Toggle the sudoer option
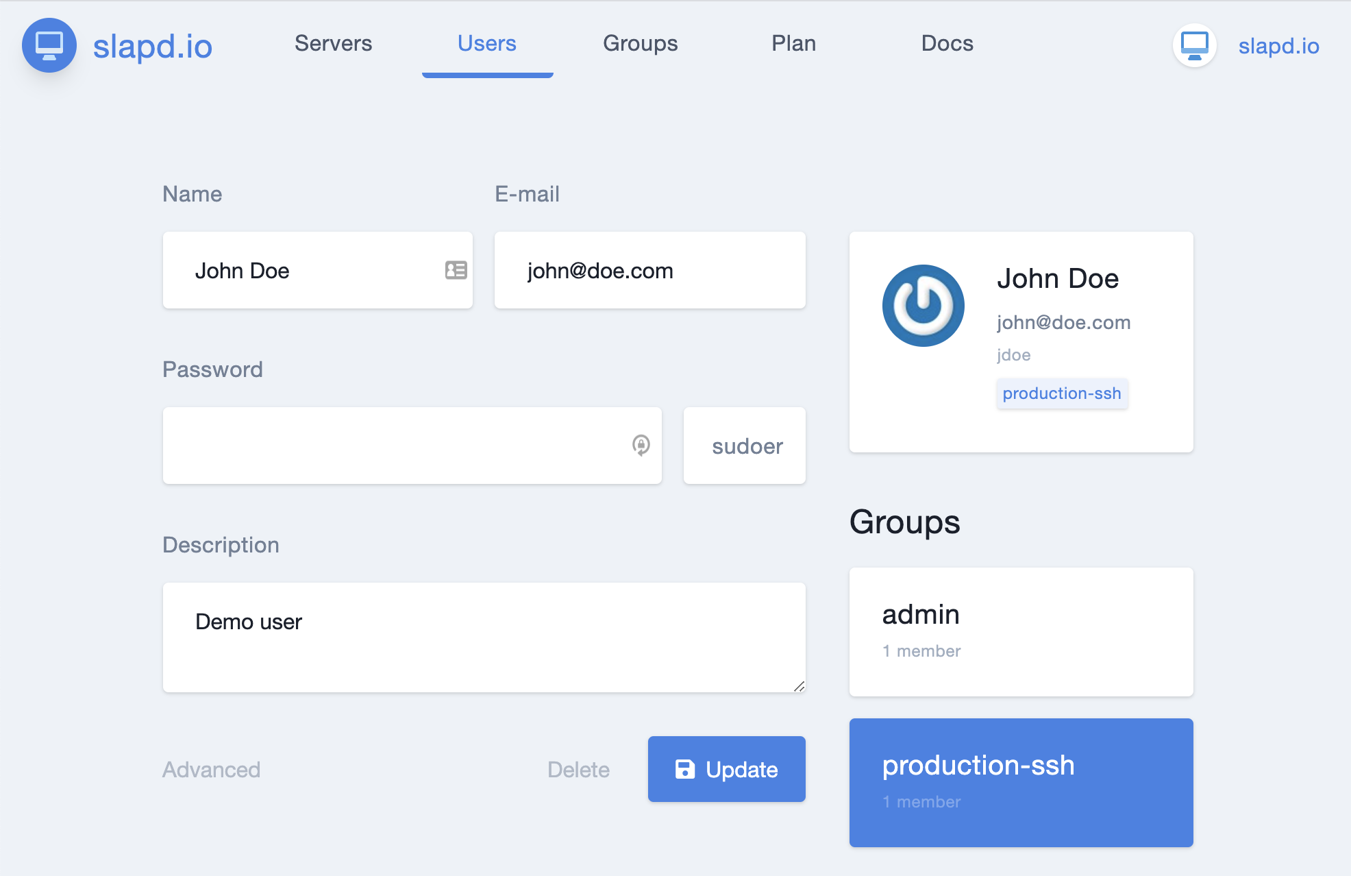Viewport: 1351px width, 876px height. [x=745, y=446]
